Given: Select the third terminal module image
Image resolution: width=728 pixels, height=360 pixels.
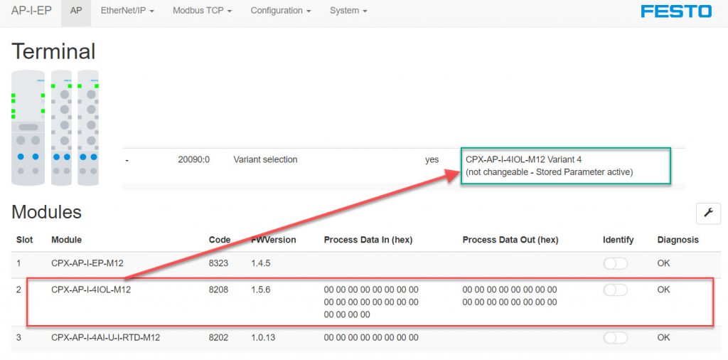Looking at the screenshot, I should 88,128.
